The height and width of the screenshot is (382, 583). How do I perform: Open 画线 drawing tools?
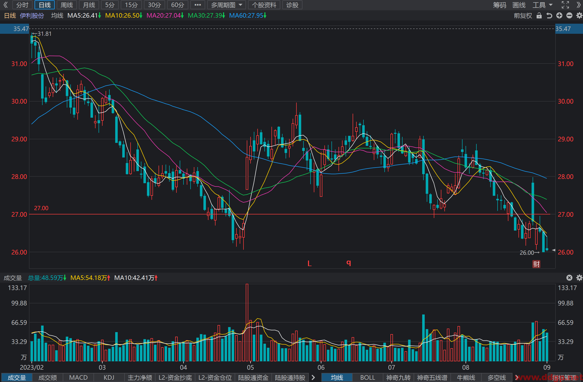click(x=519, y=5)
